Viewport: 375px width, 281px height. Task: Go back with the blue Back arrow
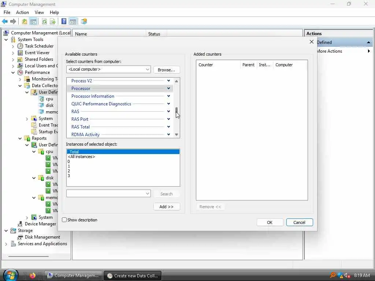tap(5, 22)
